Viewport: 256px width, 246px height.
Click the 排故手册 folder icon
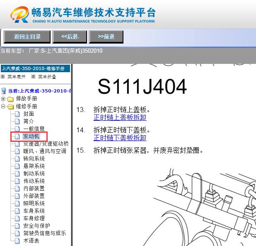tap(10, 99)
